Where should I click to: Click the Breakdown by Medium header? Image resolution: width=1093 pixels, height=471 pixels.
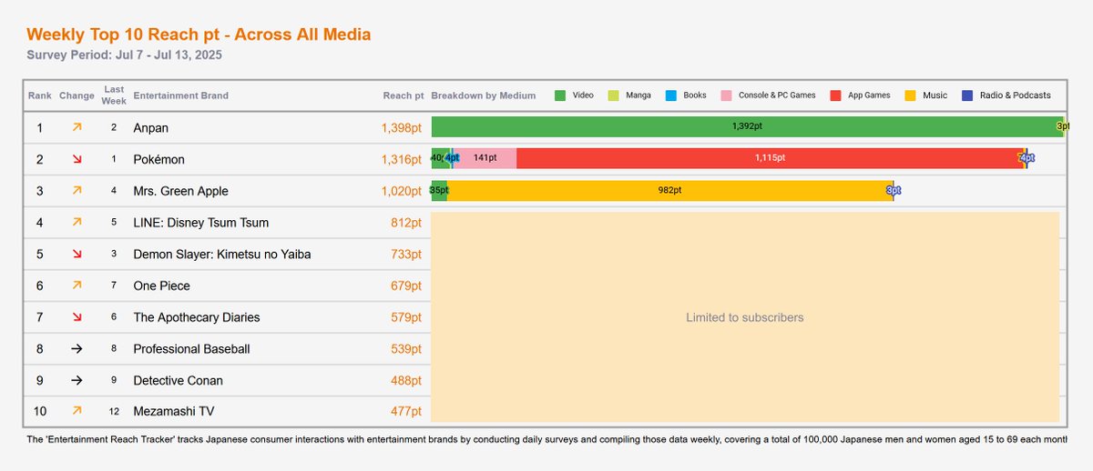[x=485, y=95]
